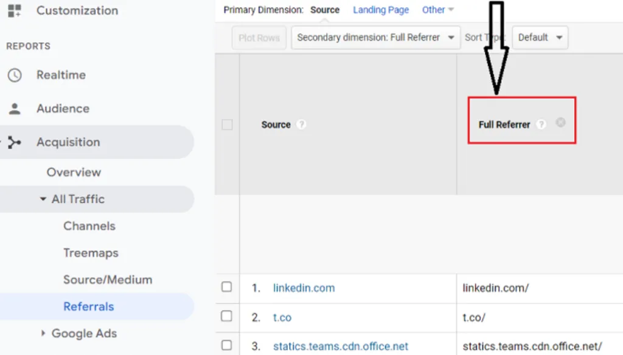Screen dimensions: 623x355
Task: Remove the Full Referrer secondary dimension
Action: coord(560,123)
